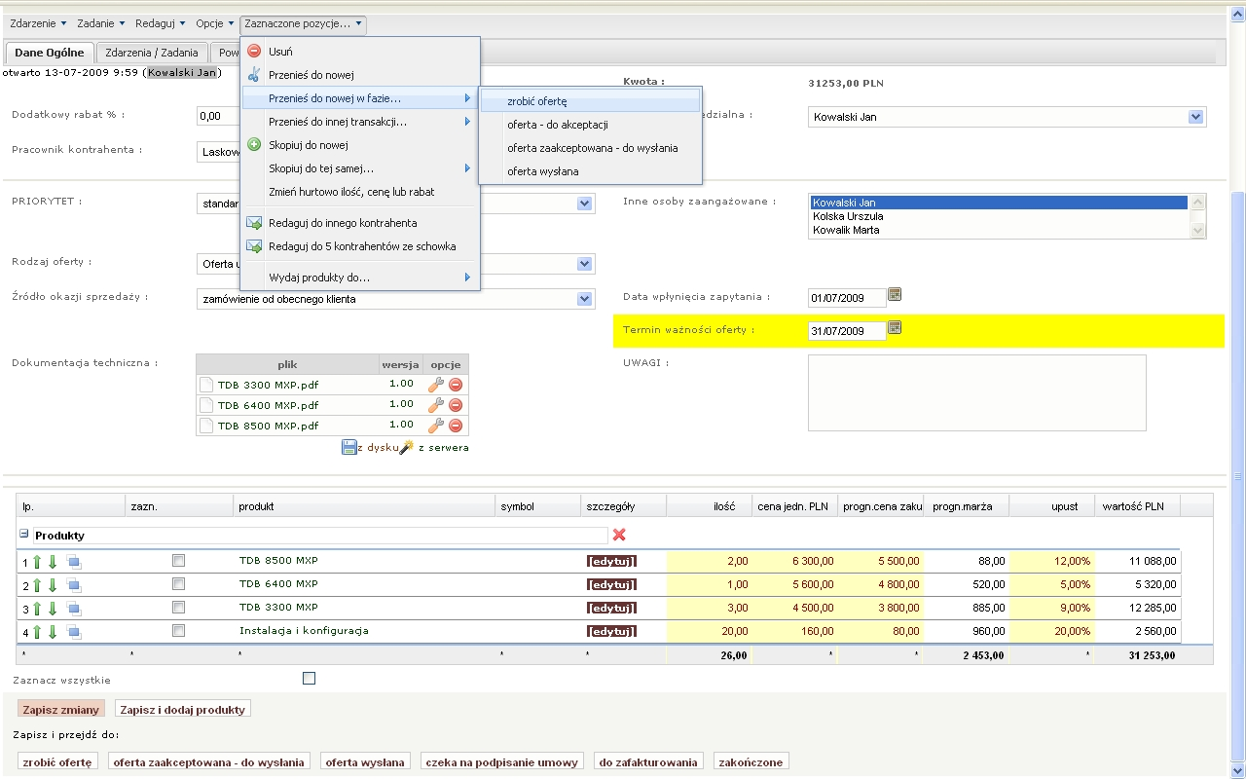Tick the Zaznacz wszystkie checkbox
The height and width of the screenshot is (779, 1246).
click(x=310, y=678)
